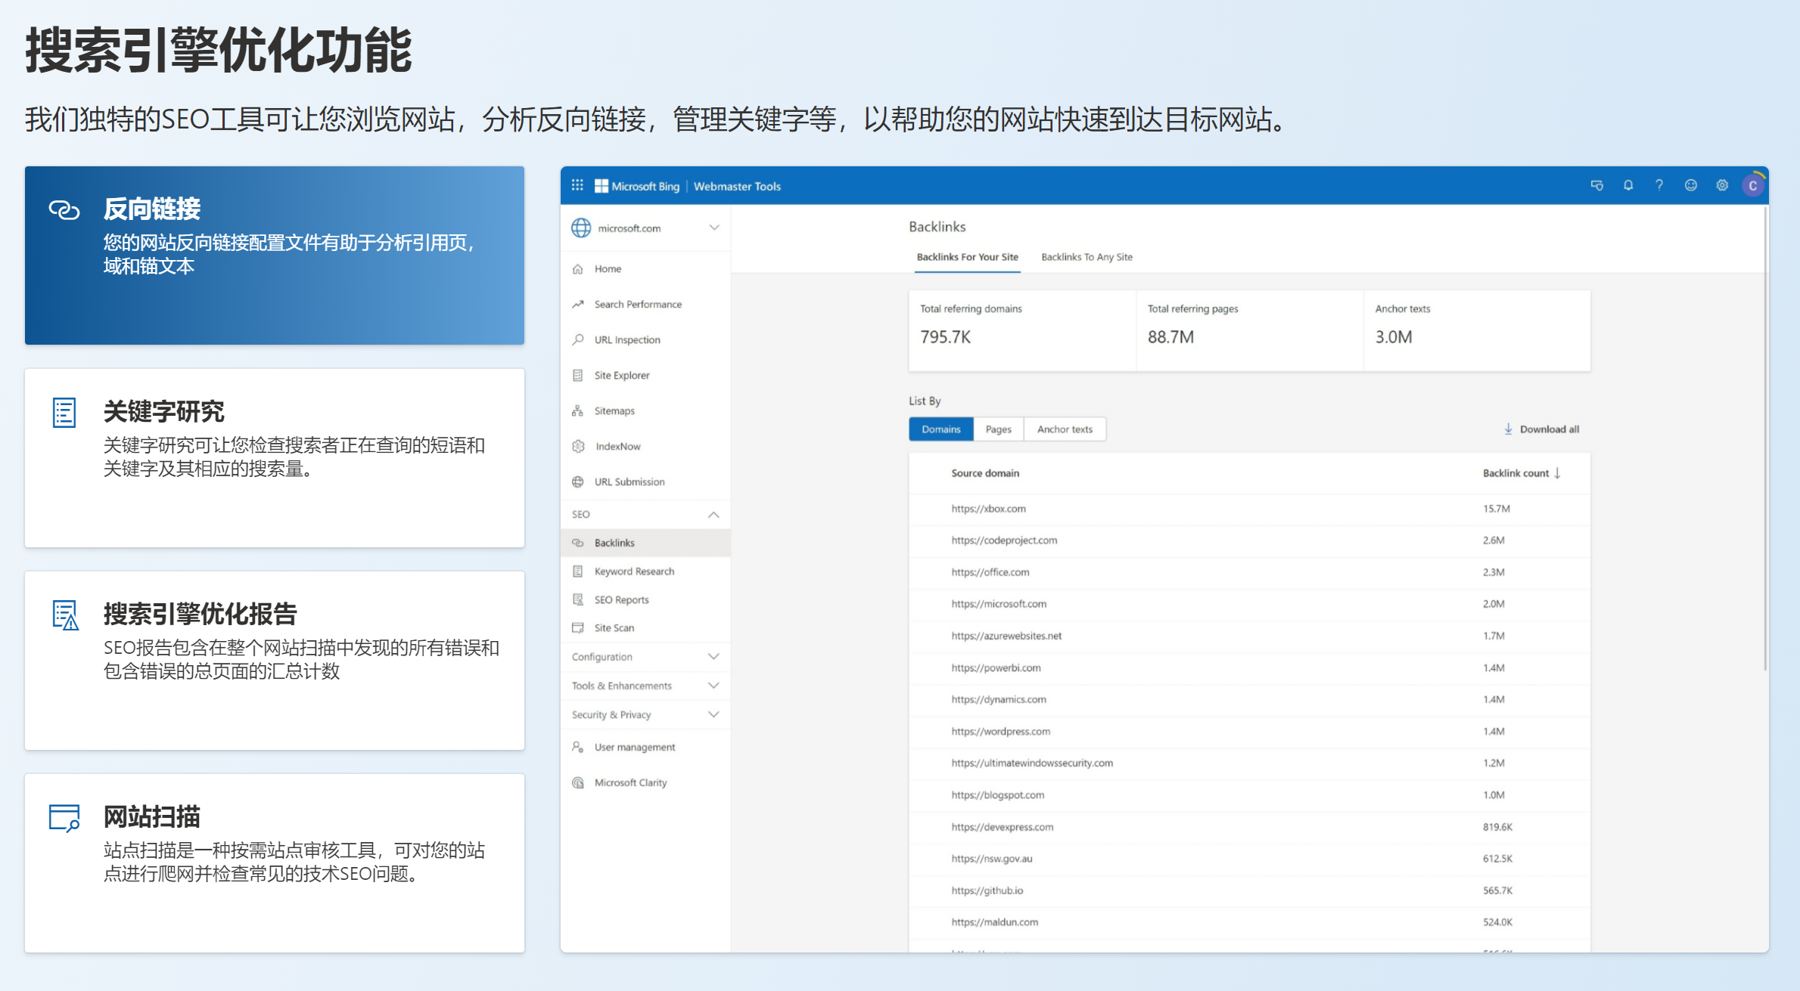Switch to Backlinks For Your Site tab
This screenshot has width=1800, height=991.
tap(967, 257)
